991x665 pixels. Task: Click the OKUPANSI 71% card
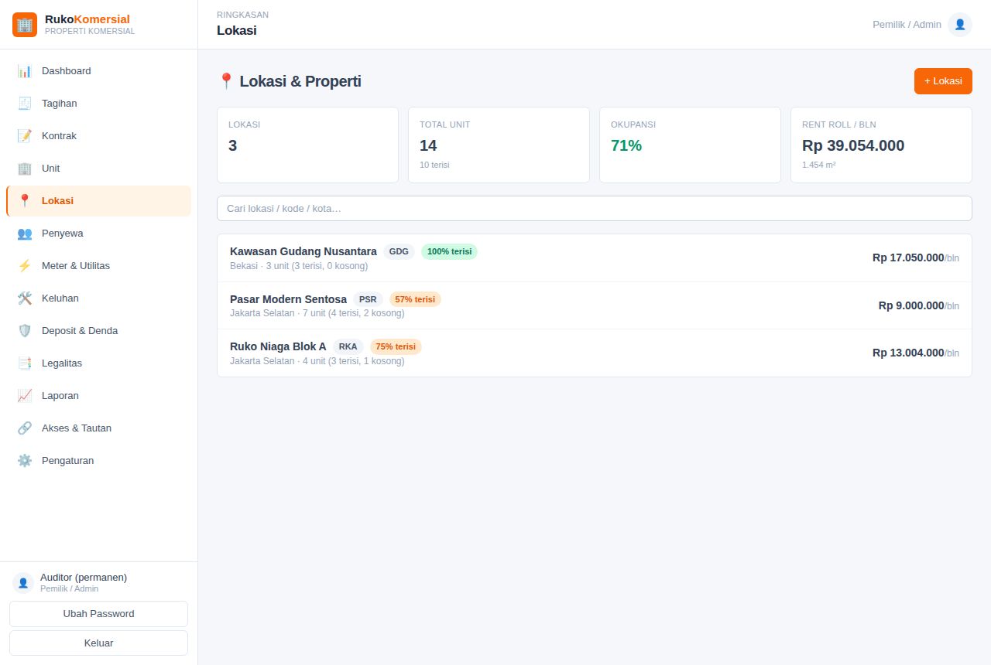(x=690, y=145)
